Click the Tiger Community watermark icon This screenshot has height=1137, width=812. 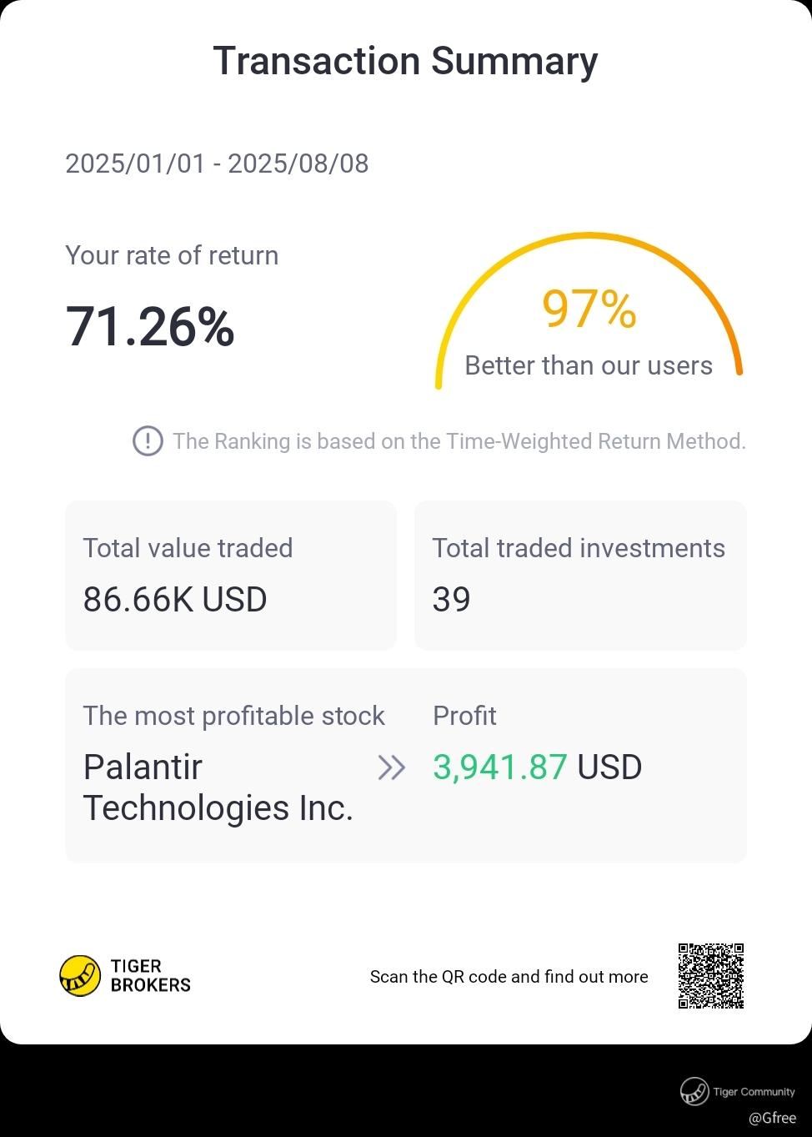[694, 1091]
